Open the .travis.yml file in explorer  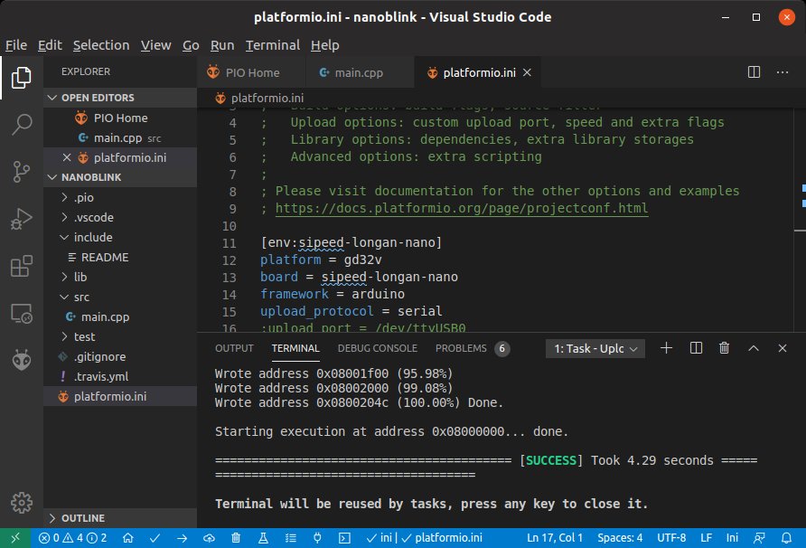coord(100,376)
